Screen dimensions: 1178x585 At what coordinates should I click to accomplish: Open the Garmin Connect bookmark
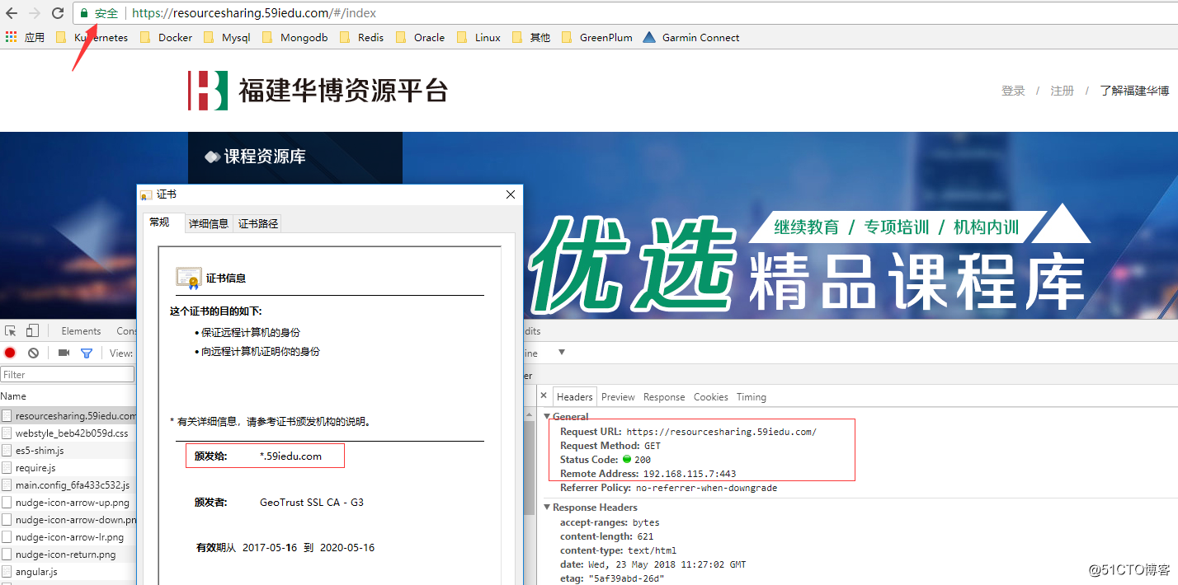coord(690,37)
